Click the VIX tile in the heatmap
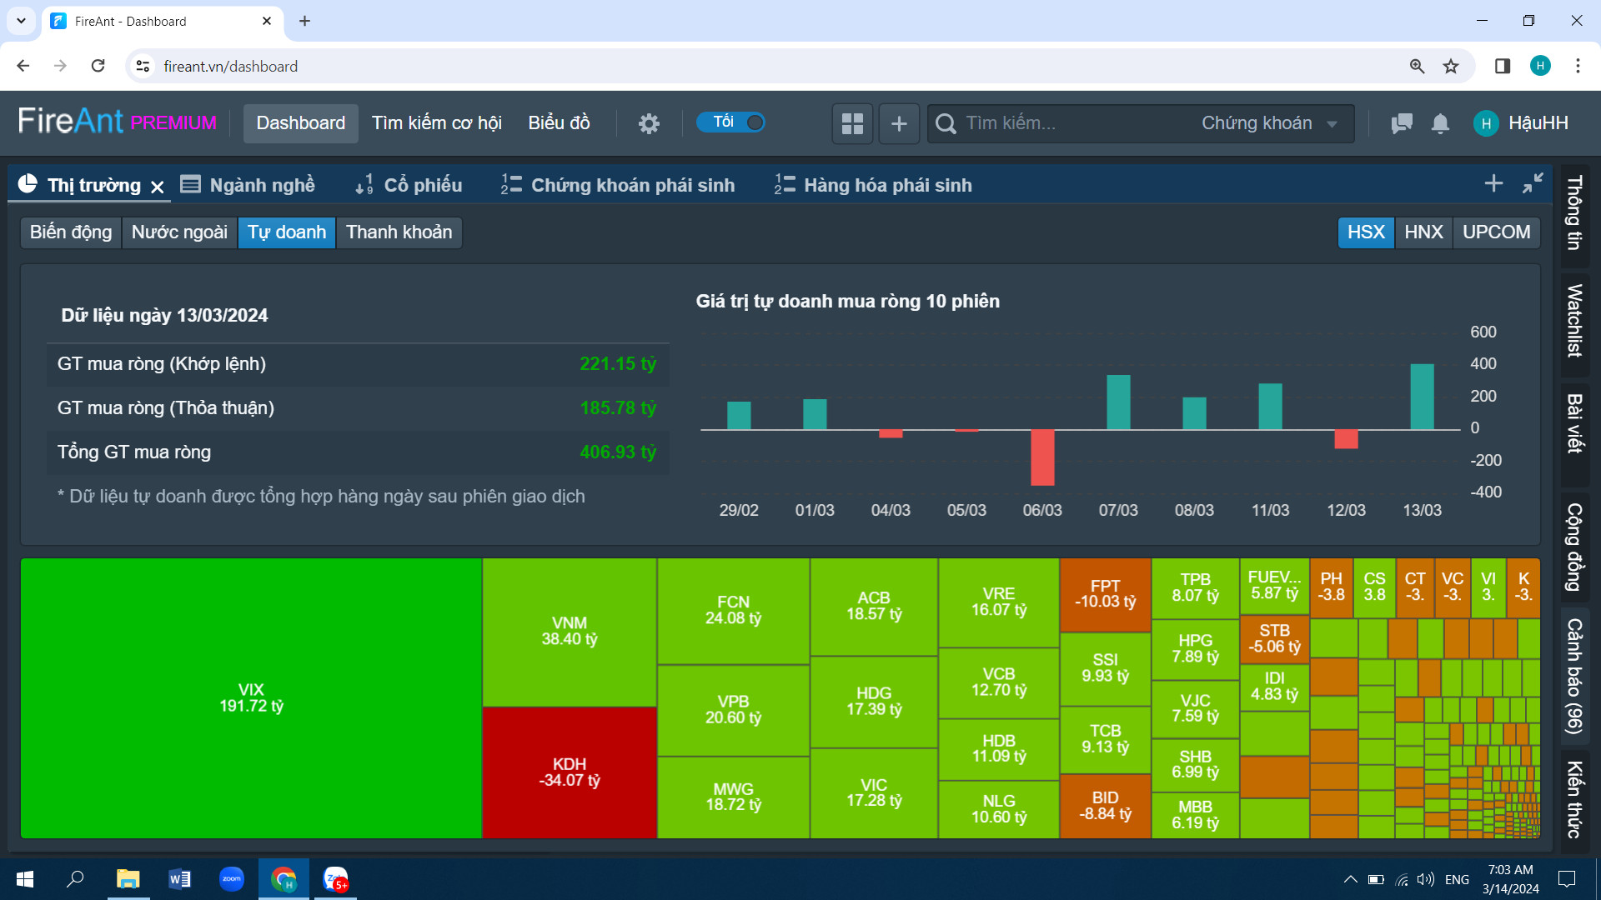1601x900 pixels. point(251,698)
